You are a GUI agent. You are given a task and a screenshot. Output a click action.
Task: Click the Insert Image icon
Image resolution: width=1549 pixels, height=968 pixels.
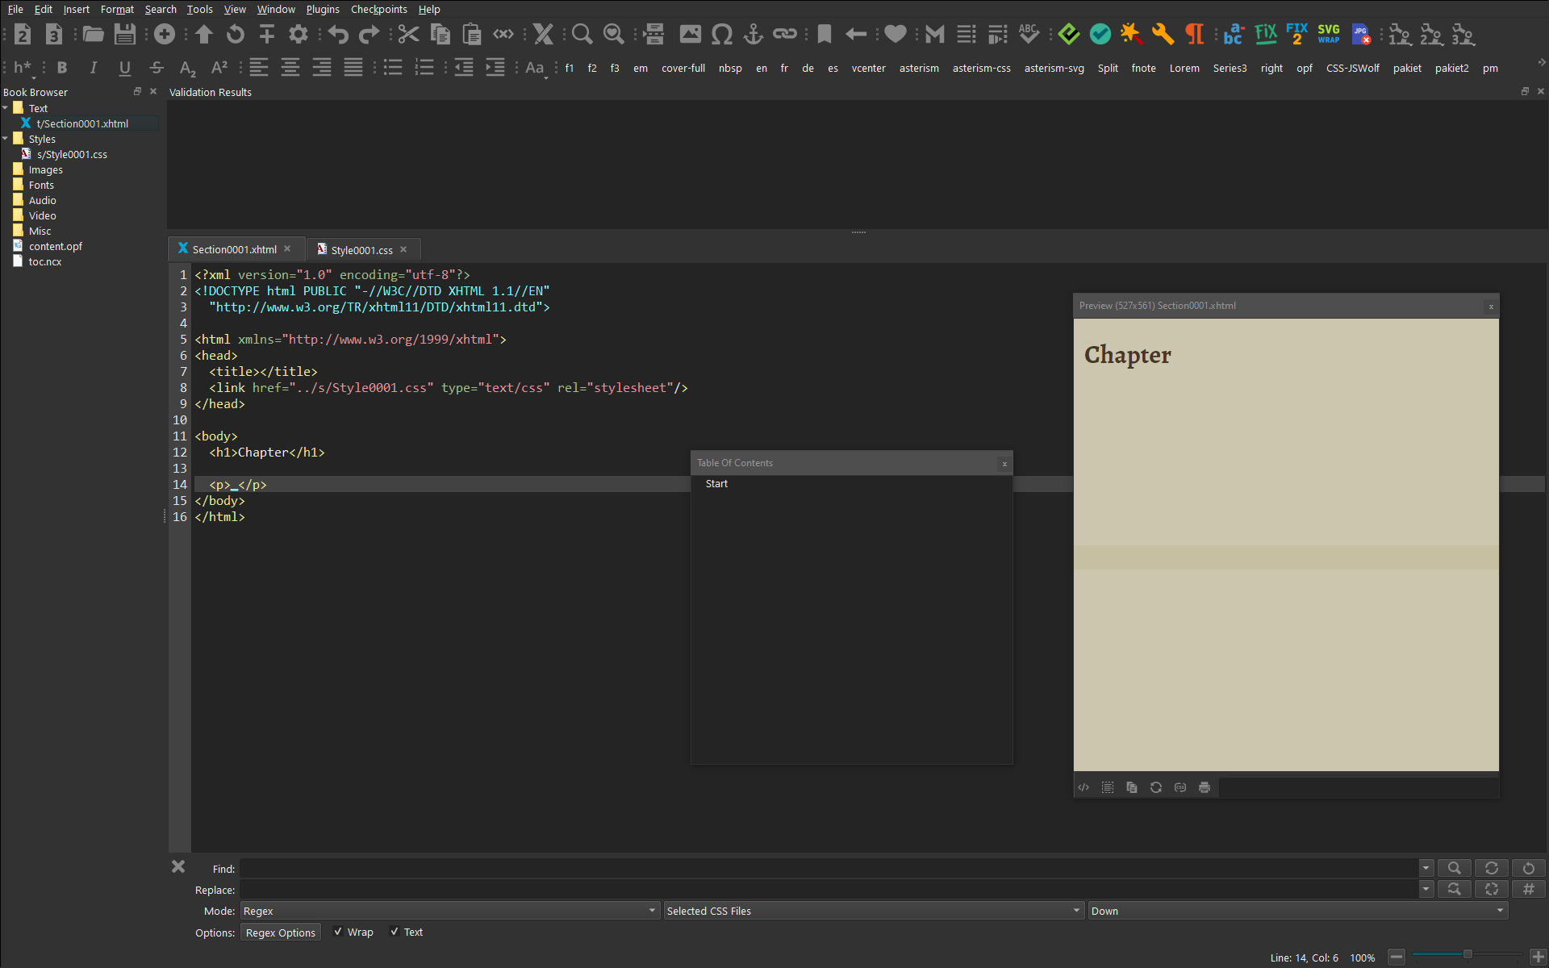[x=690, y=35]
